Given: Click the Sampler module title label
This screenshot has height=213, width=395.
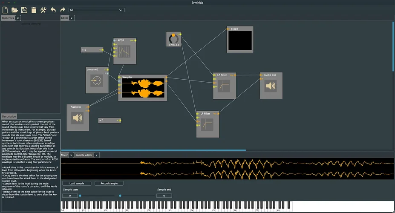Looking at the screenshot, I should [127, 77].
